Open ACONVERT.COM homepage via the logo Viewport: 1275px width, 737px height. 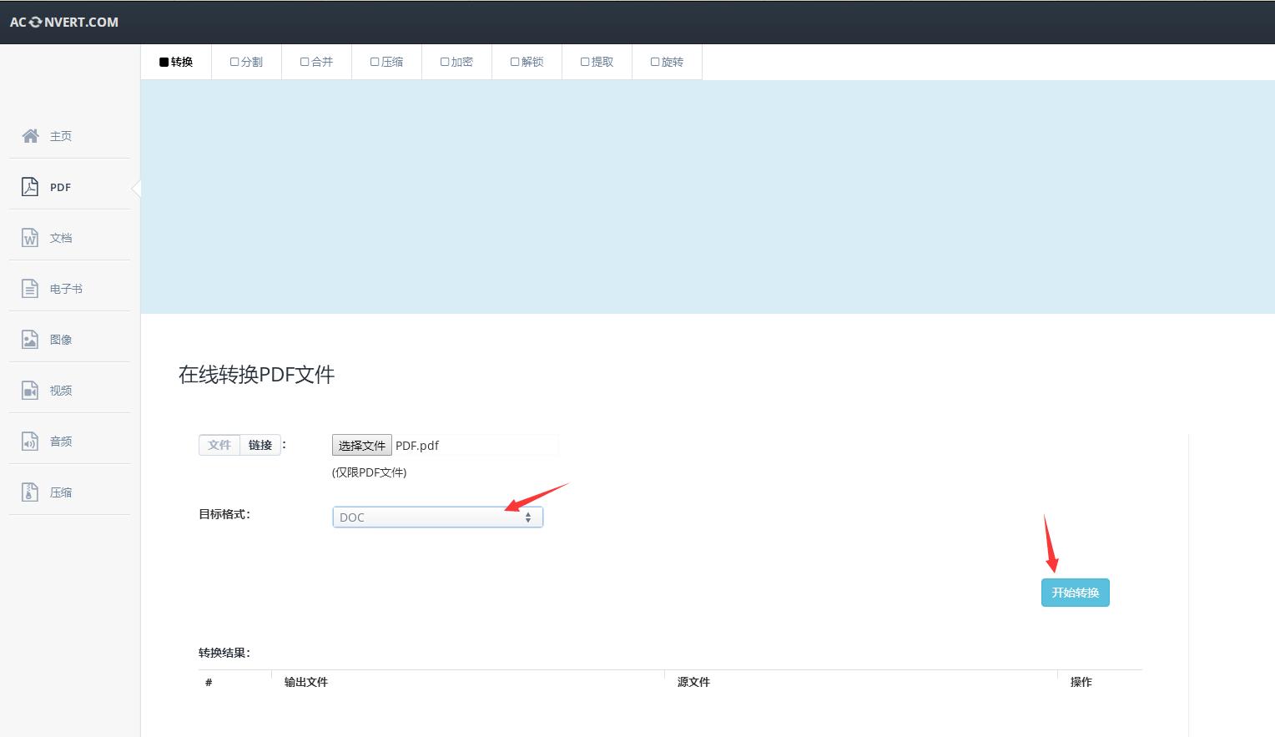pos(63,23)
